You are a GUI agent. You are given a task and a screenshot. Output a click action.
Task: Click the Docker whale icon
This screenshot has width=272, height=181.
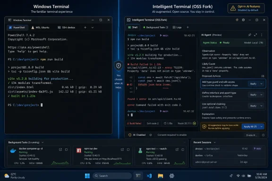click(x=13, y=151)
